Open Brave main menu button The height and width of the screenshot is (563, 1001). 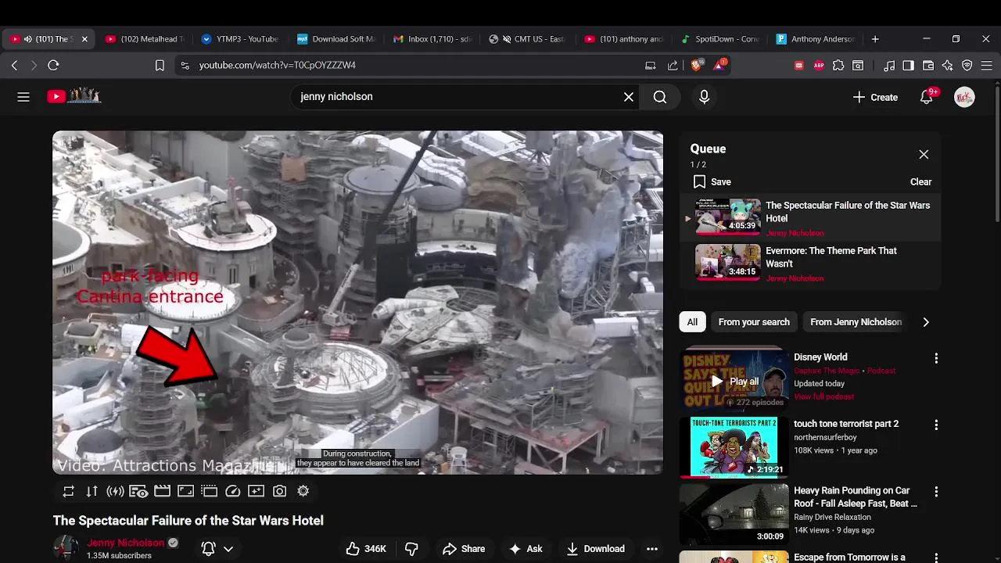987,66
